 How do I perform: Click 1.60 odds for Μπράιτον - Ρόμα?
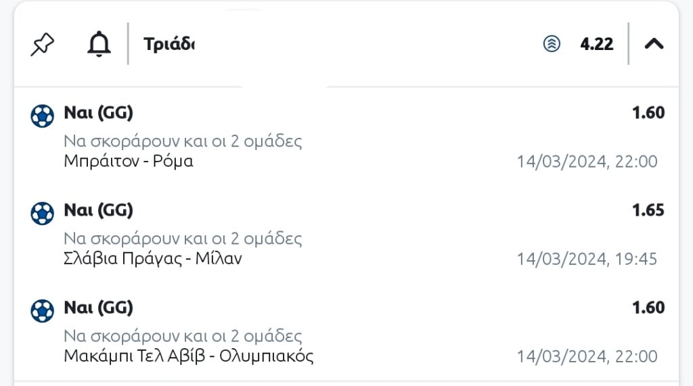click(648, 113)
